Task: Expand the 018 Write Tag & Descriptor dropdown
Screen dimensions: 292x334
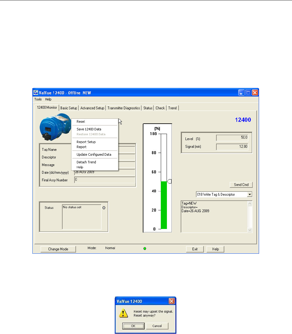Action: (x=250, y=194)
